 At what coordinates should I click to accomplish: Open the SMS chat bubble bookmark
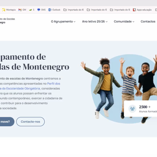coord(41,10)
